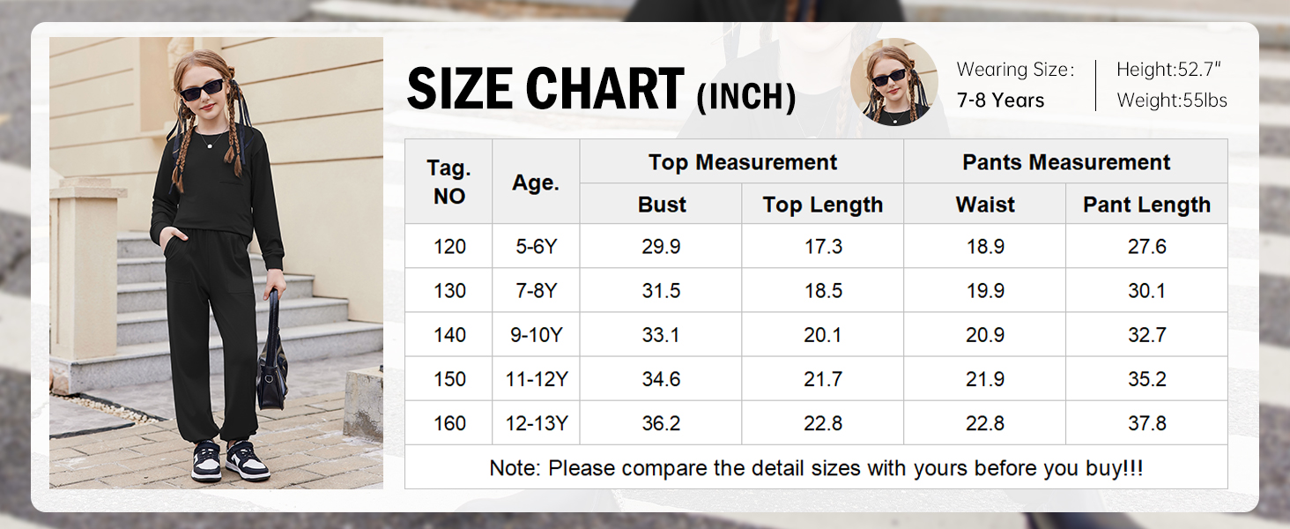Click the Bust column header
The height and width of the screenshot is (529, 1290).
[x=661, y=205]
